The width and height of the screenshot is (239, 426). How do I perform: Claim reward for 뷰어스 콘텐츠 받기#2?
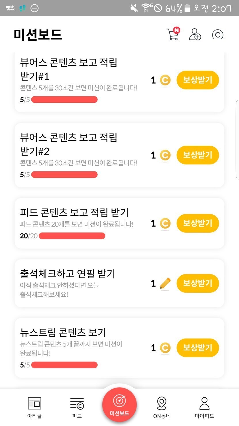198,155
